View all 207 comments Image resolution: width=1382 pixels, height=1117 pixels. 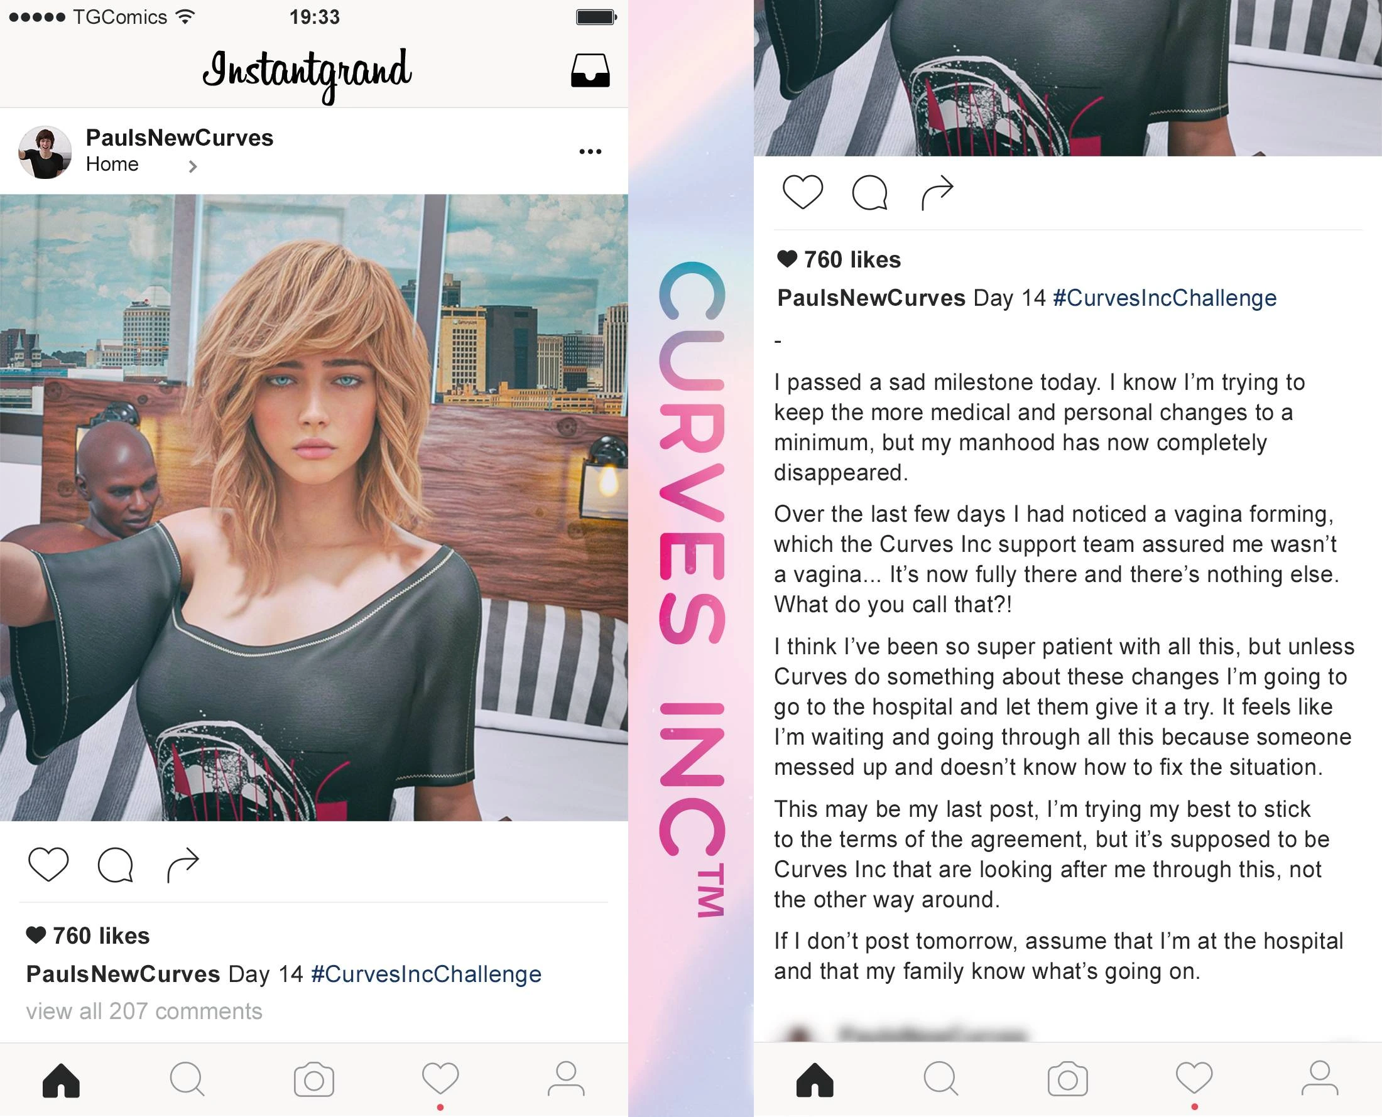[x=144, y=1011]
